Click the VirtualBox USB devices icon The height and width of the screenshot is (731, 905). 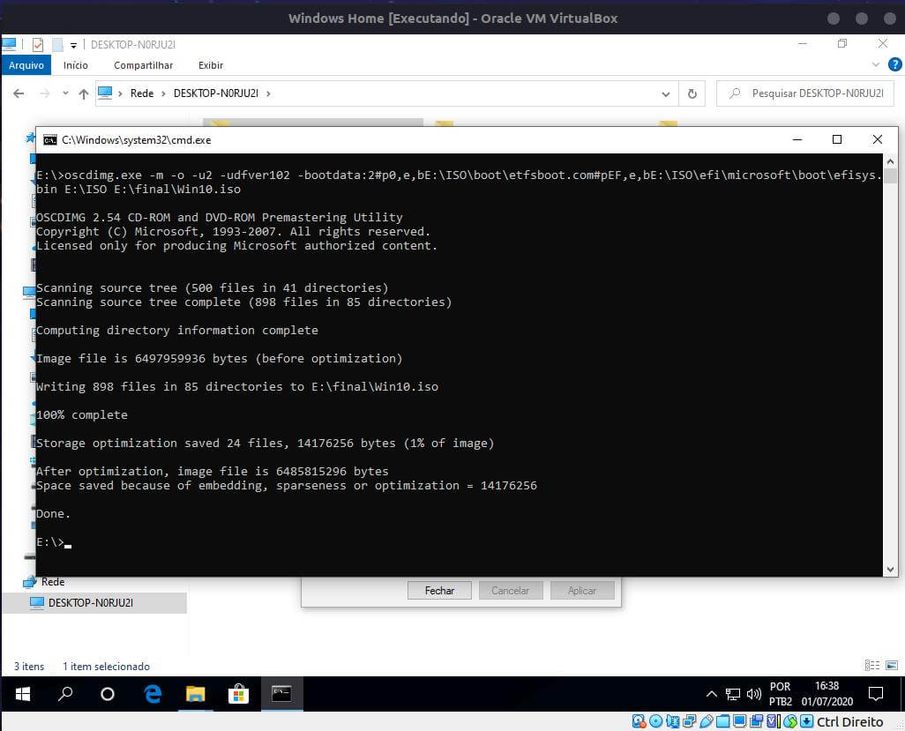click(706, 721)
